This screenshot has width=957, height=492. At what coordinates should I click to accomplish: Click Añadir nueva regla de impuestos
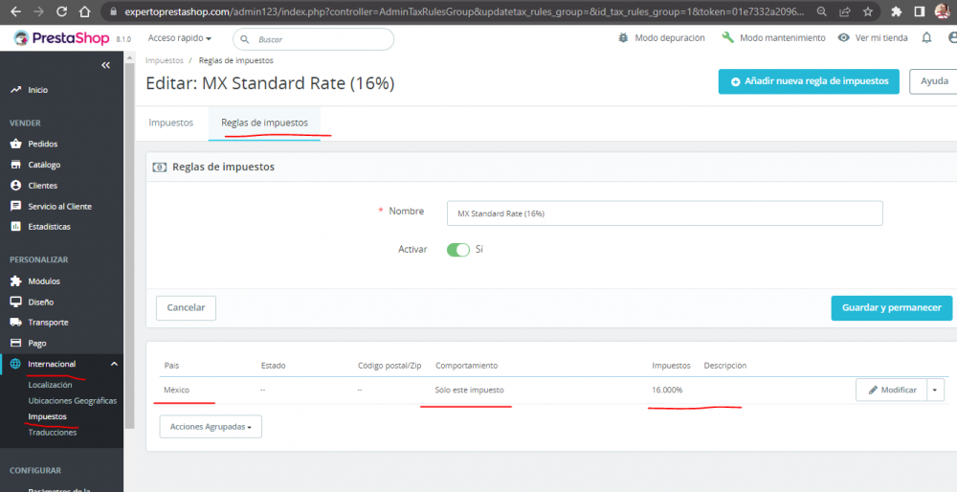[x=809, y=81]
